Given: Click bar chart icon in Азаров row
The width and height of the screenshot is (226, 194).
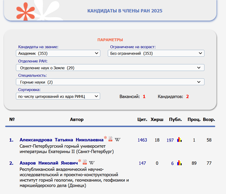Looking at the screenshot, I should (179, 163).
